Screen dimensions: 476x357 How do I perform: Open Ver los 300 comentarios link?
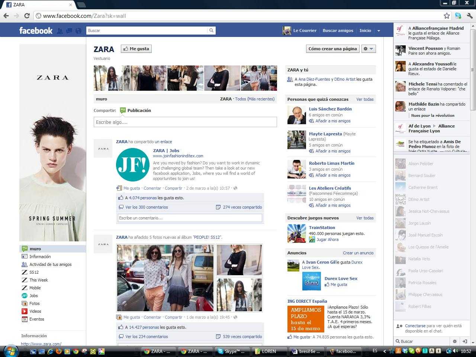147,207
